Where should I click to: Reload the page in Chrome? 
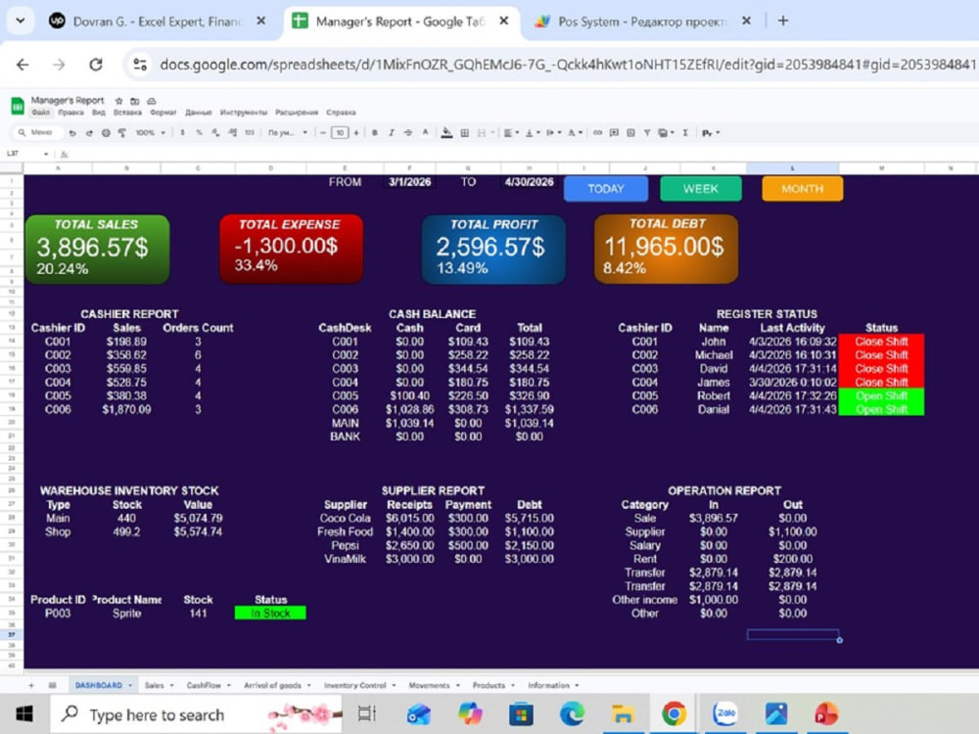coord(96,65)
